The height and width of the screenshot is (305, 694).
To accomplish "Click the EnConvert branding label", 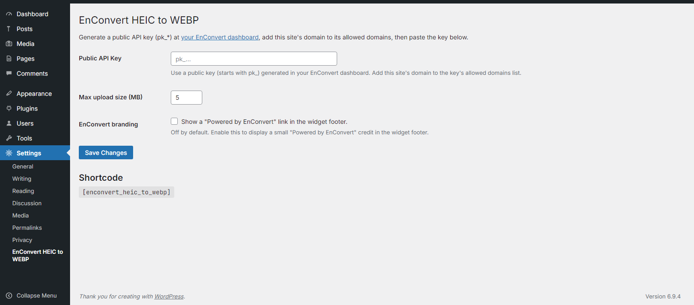I will (x=109, y=124).
